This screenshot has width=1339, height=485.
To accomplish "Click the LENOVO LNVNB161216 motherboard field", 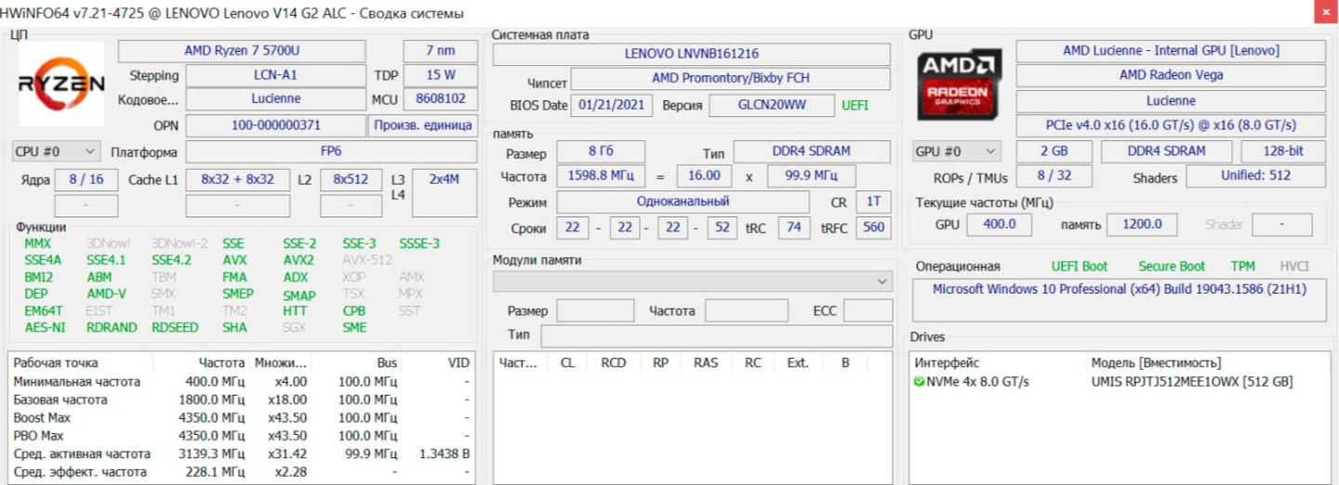I will [692, 54].
